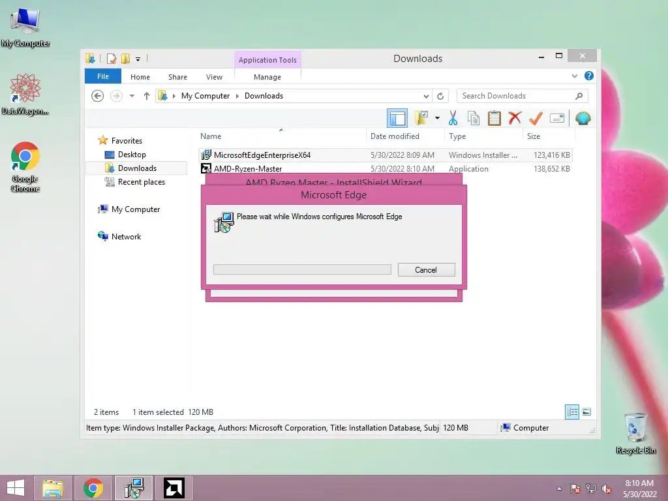
Task: Click the 123,416 KB size cell
Action: point(552,155)
